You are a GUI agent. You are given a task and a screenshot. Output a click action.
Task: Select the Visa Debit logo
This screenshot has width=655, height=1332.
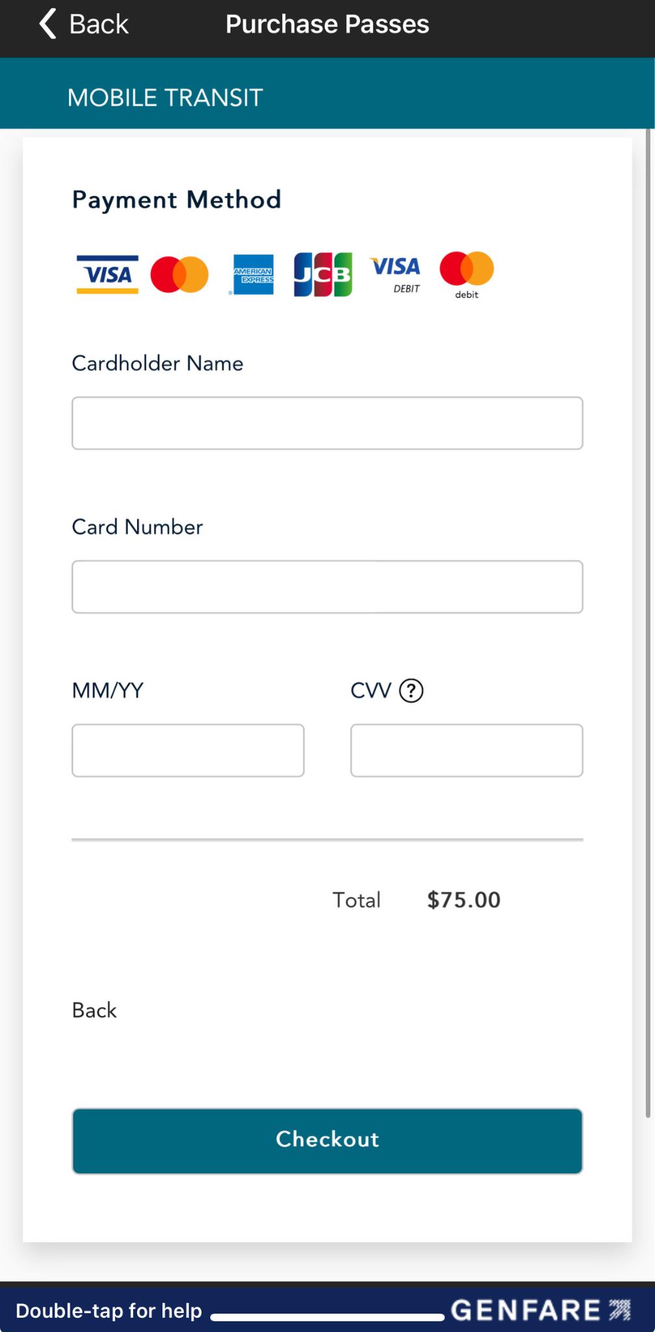tap(396, 274)
